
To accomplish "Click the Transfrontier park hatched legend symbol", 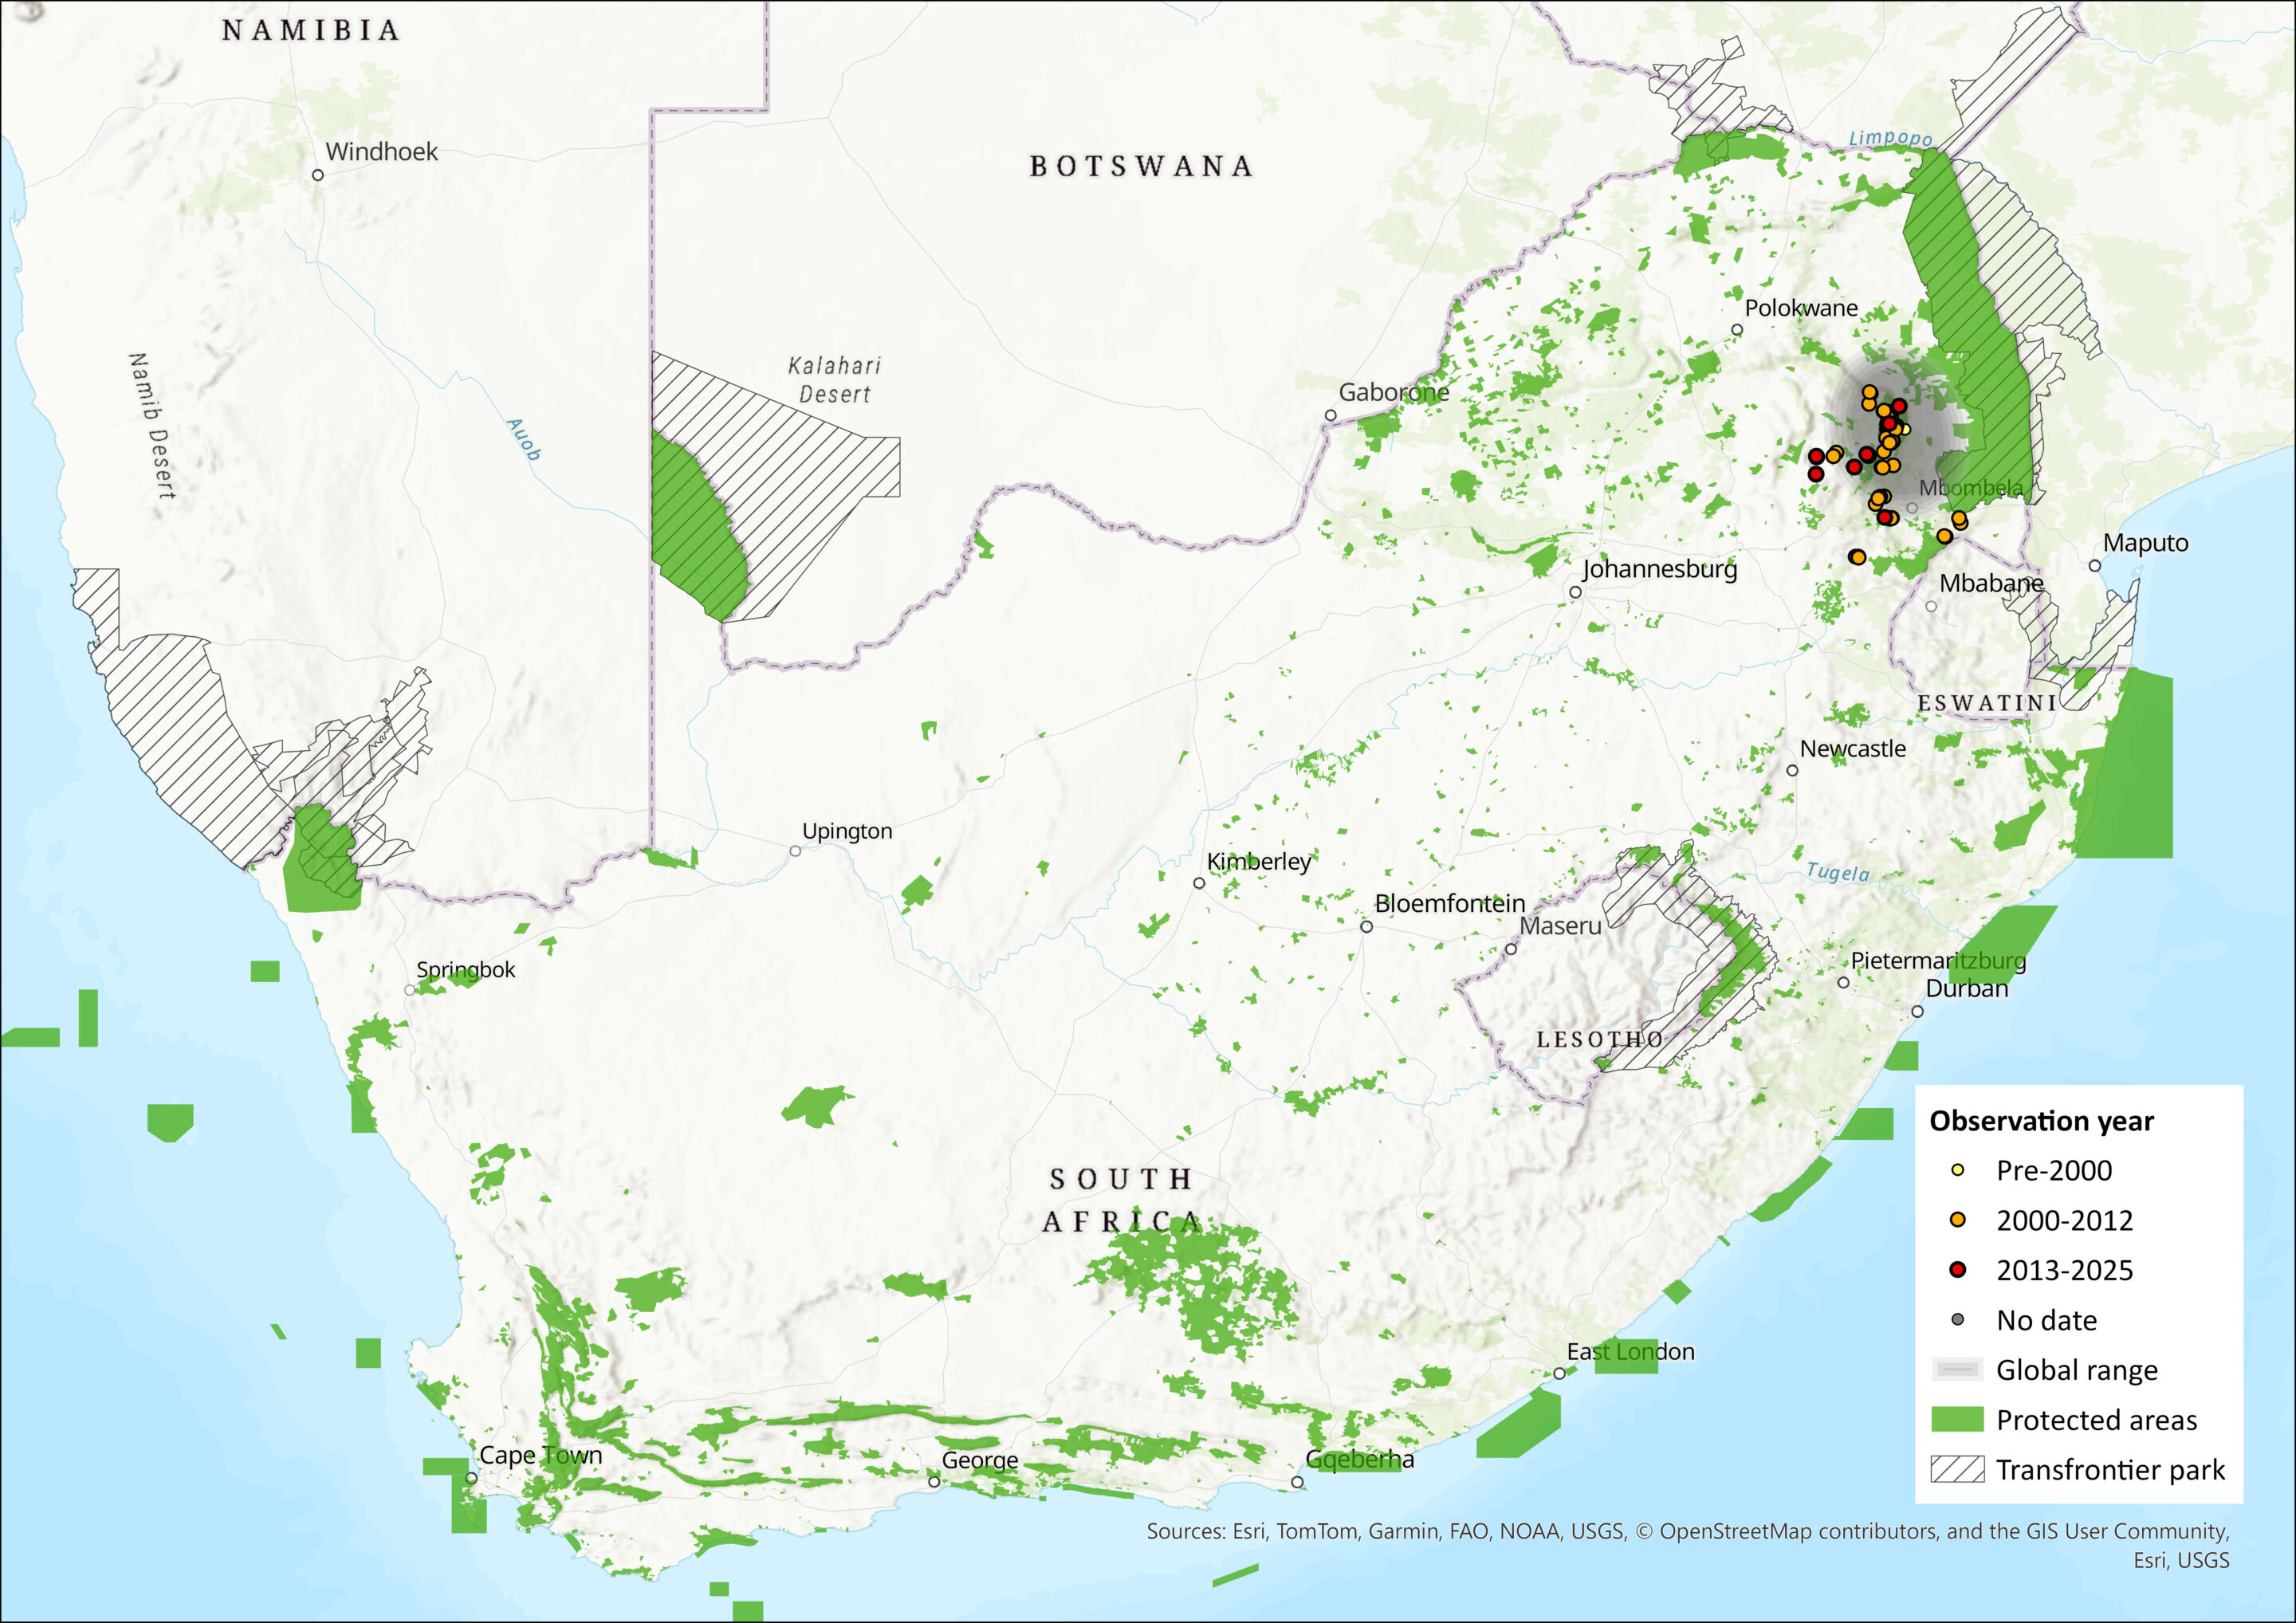I will pyautogui.click(x=1957, y=1469).
